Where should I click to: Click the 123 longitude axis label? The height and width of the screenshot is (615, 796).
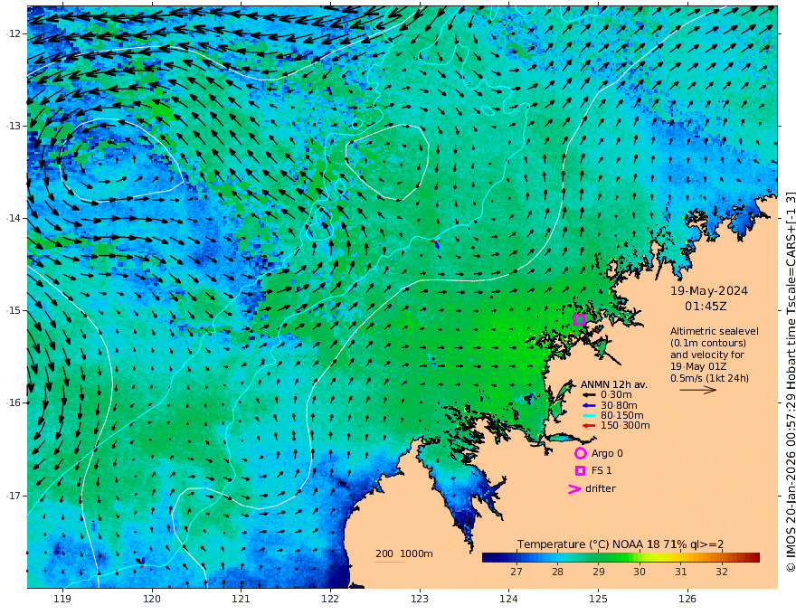click(420, 599)
